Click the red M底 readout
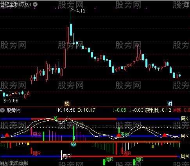This screenshot has width=190, height=166. pos(181,110)
